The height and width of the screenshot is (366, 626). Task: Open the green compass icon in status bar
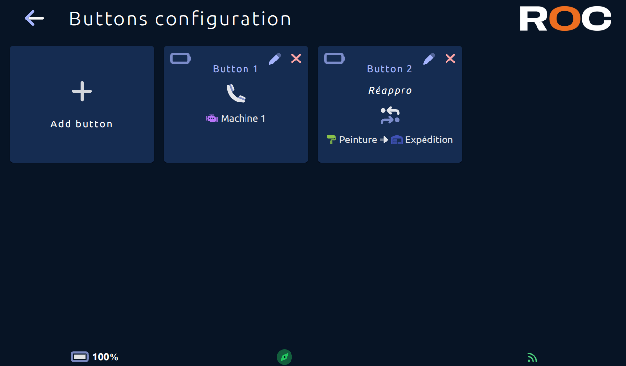[285, 357]
